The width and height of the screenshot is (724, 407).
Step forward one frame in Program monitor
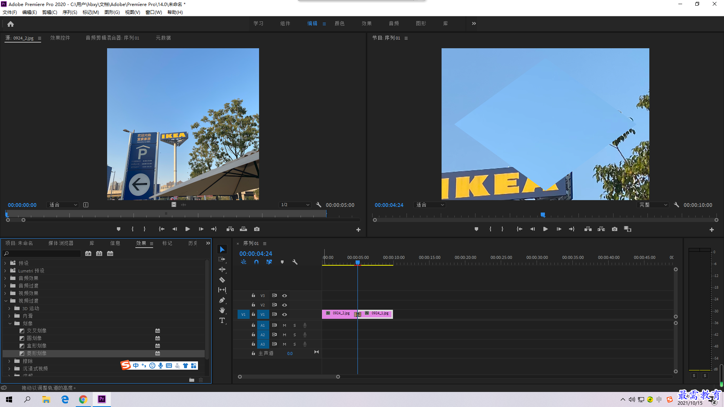coord(559,229)
